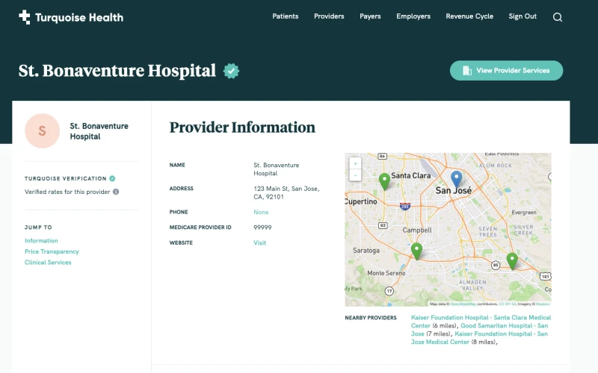Screen dimensions: 598x373
Task: Click the blue map pin in San José
Action: tap(457, 178)
